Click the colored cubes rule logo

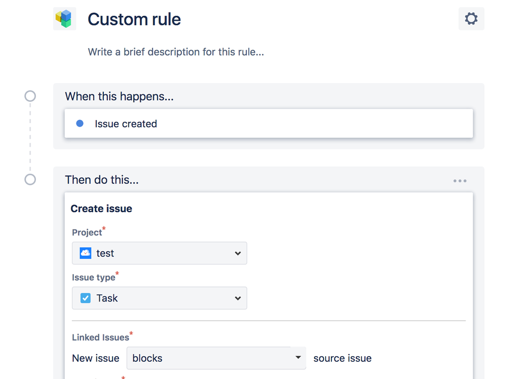point(64,19)
